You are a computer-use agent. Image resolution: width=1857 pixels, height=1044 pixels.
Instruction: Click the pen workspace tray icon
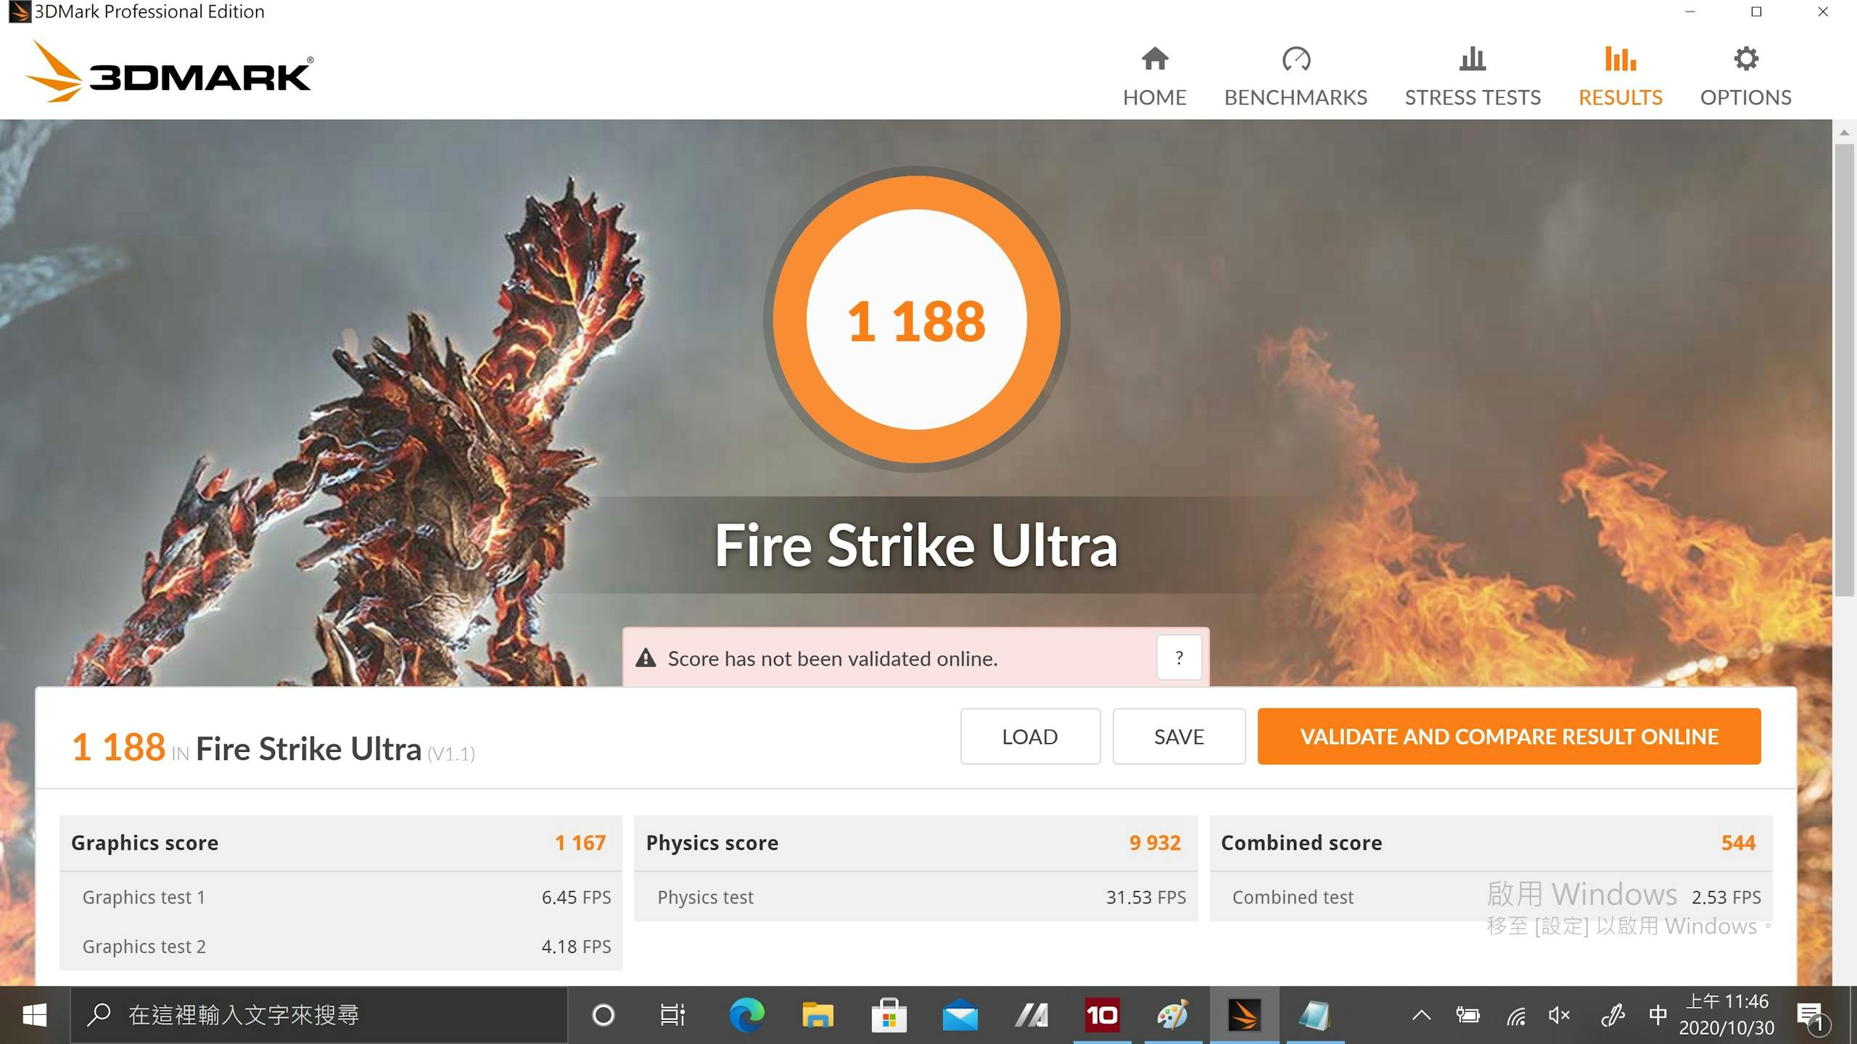tap(1612, 1015)
